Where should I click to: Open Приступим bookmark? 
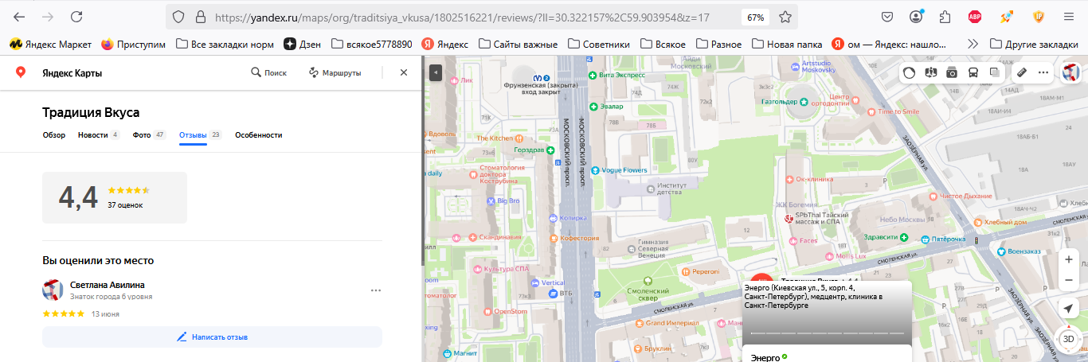pyautogui.click(x=133, y=45)
